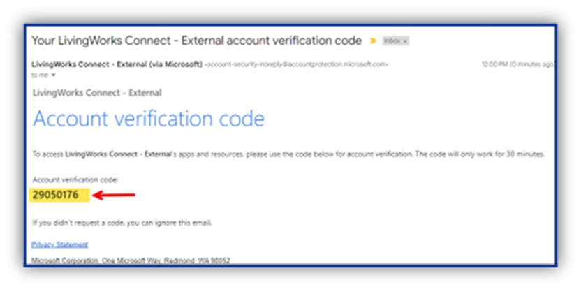Click the gray 'LivingWorks Connect - External' header text
581x287 pixels.
97,93
